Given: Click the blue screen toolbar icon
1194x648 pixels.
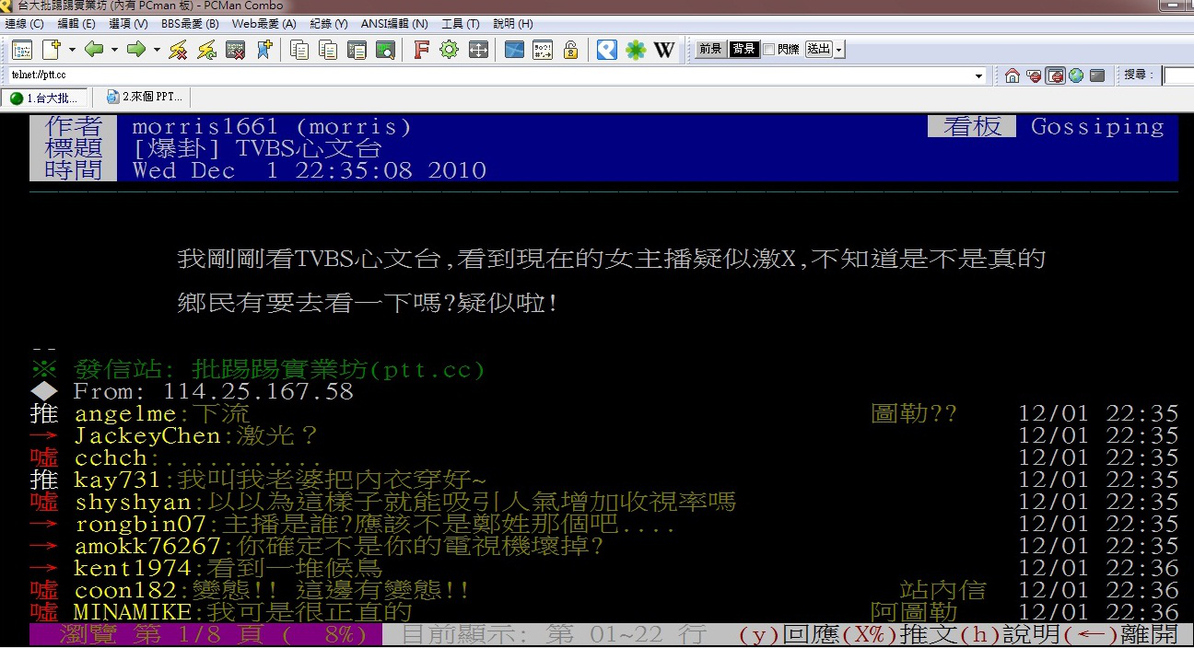Looking at the screenshot, I should pyautogui.click(x=514, y=50).
